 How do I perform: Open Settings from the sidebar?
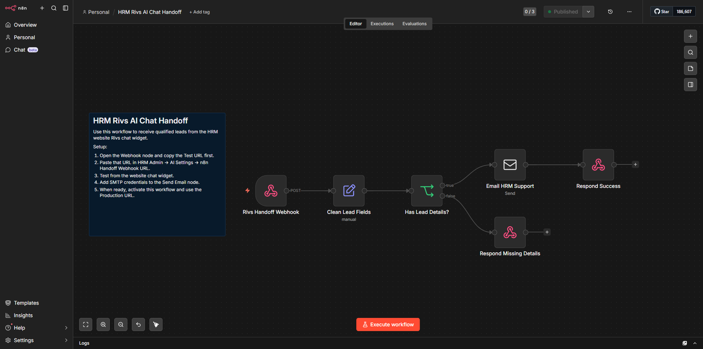pos(36,340)
